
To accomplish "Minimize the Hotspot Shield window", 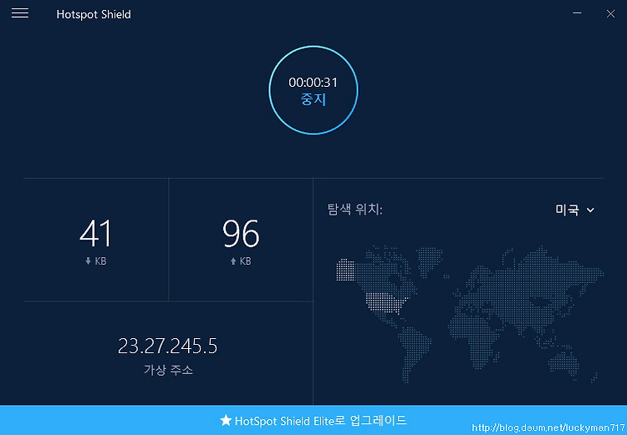I will 577,13.
